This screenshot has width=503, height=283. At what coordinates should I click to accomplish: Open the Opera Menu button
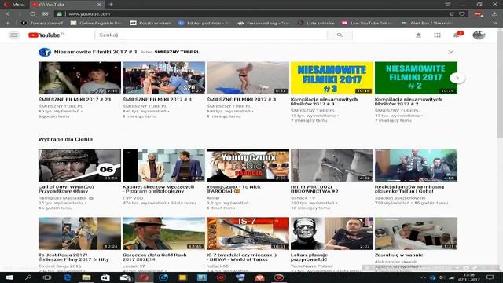[14, 5]
